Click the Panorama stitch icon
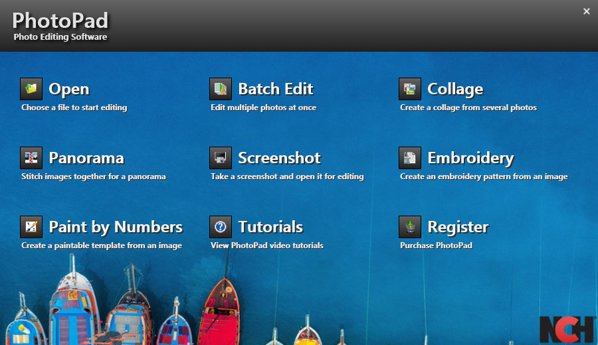 coord(31,158)
